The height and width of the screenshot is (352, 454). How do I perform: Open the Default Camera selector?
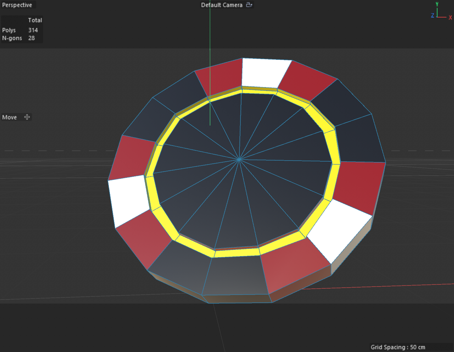coord(222,5)
